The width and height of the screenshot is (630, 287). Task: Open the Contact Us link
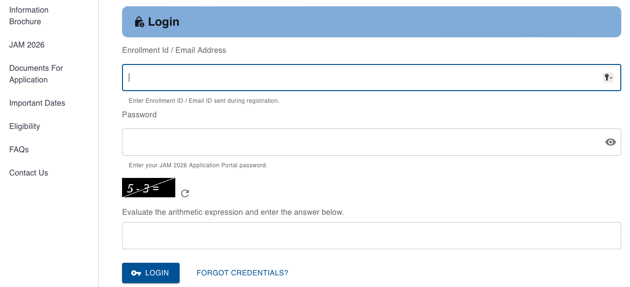29,173
